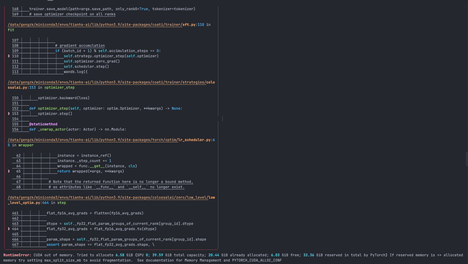468x264 pixels.
Task: Click the error marker beside line 464
Action: (x=9, y=229)
